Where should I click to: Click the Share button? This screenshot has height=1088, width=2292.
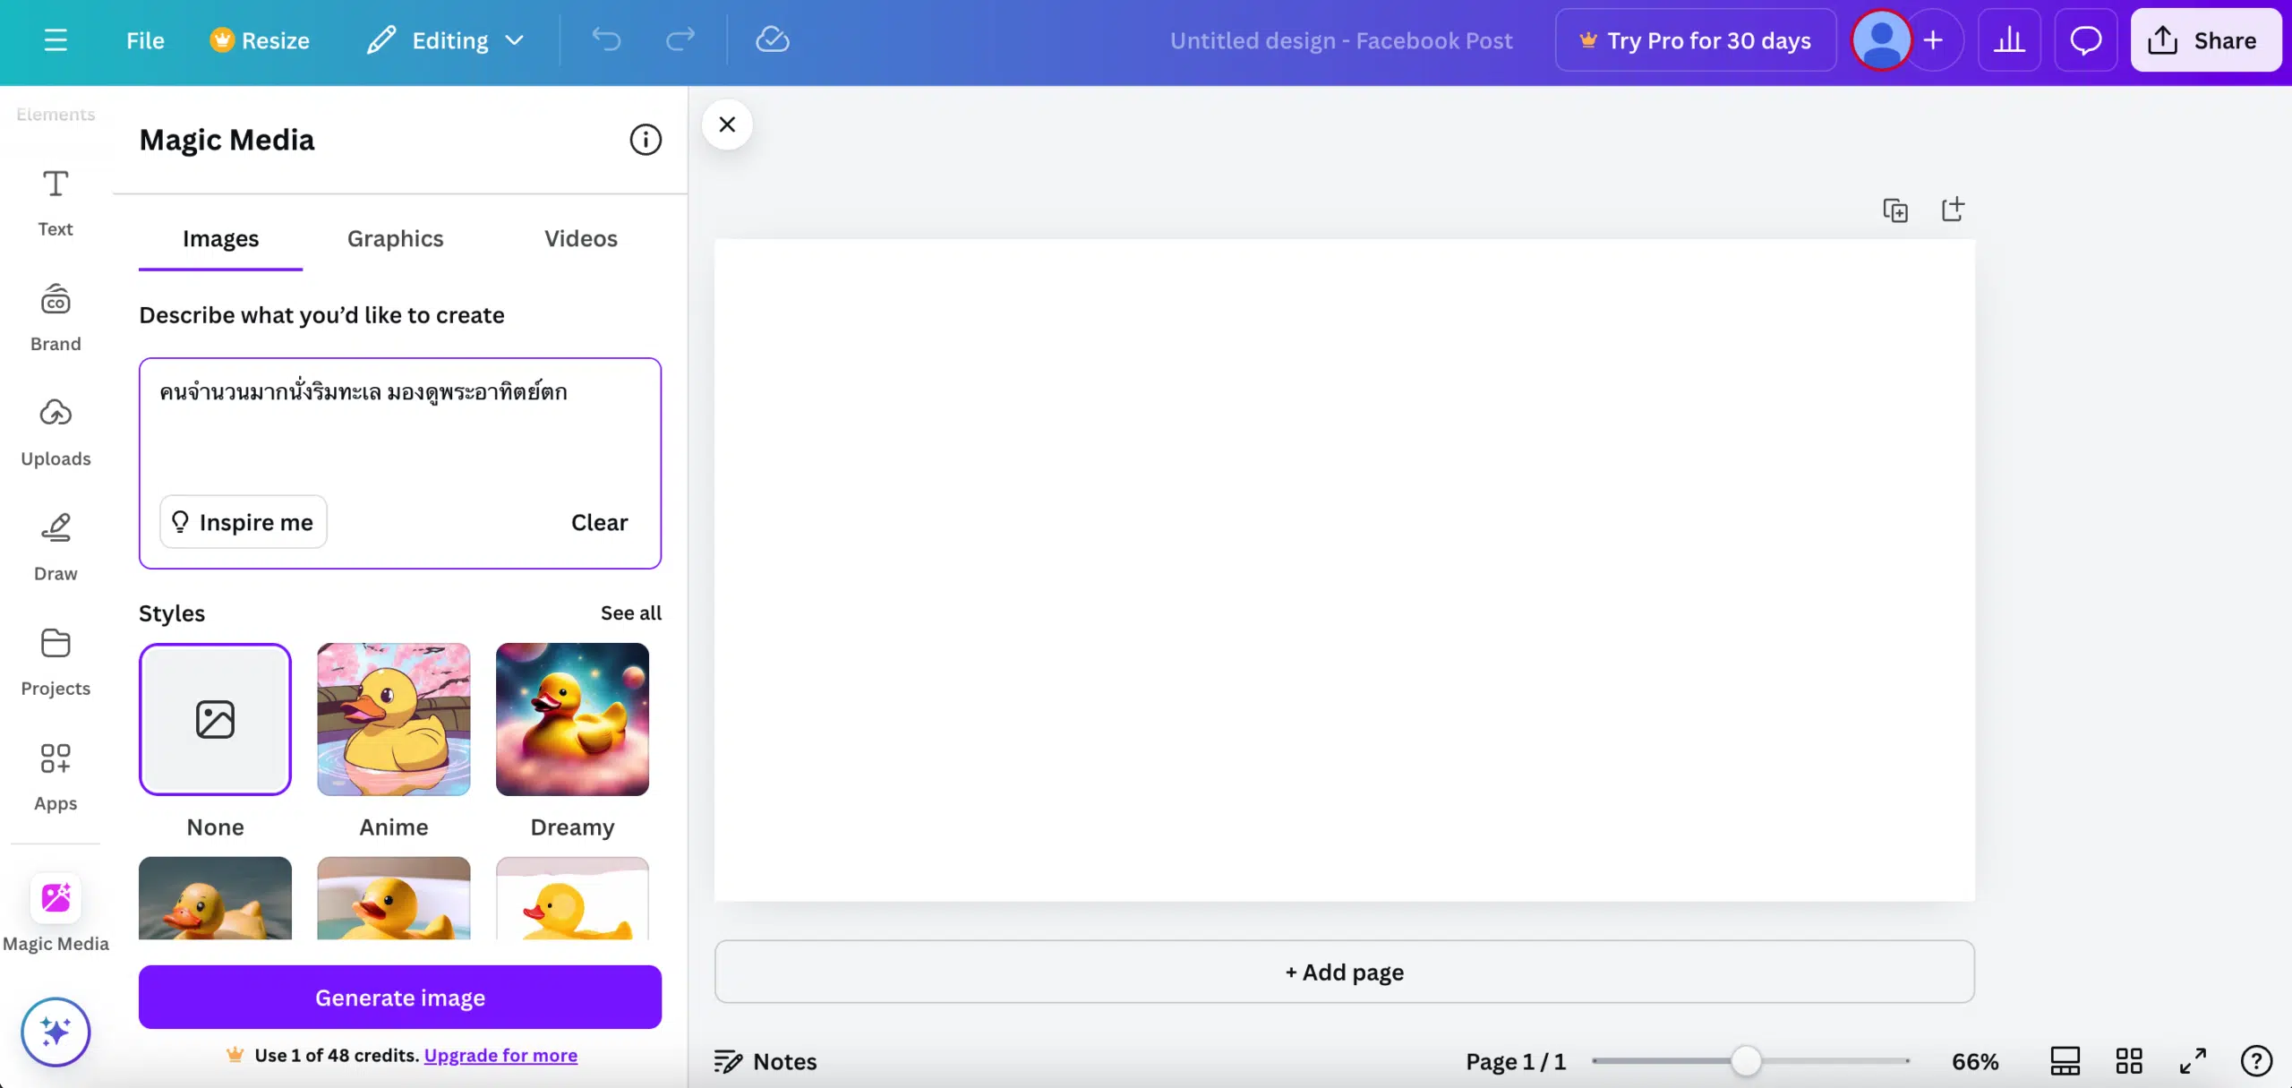tap(2205, 40)
